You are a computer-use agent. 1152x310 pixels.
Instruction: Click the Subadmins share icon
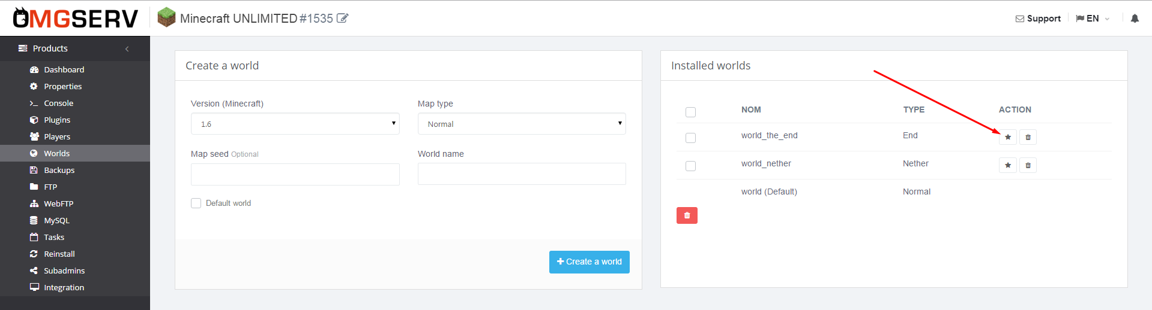[34, 271]
